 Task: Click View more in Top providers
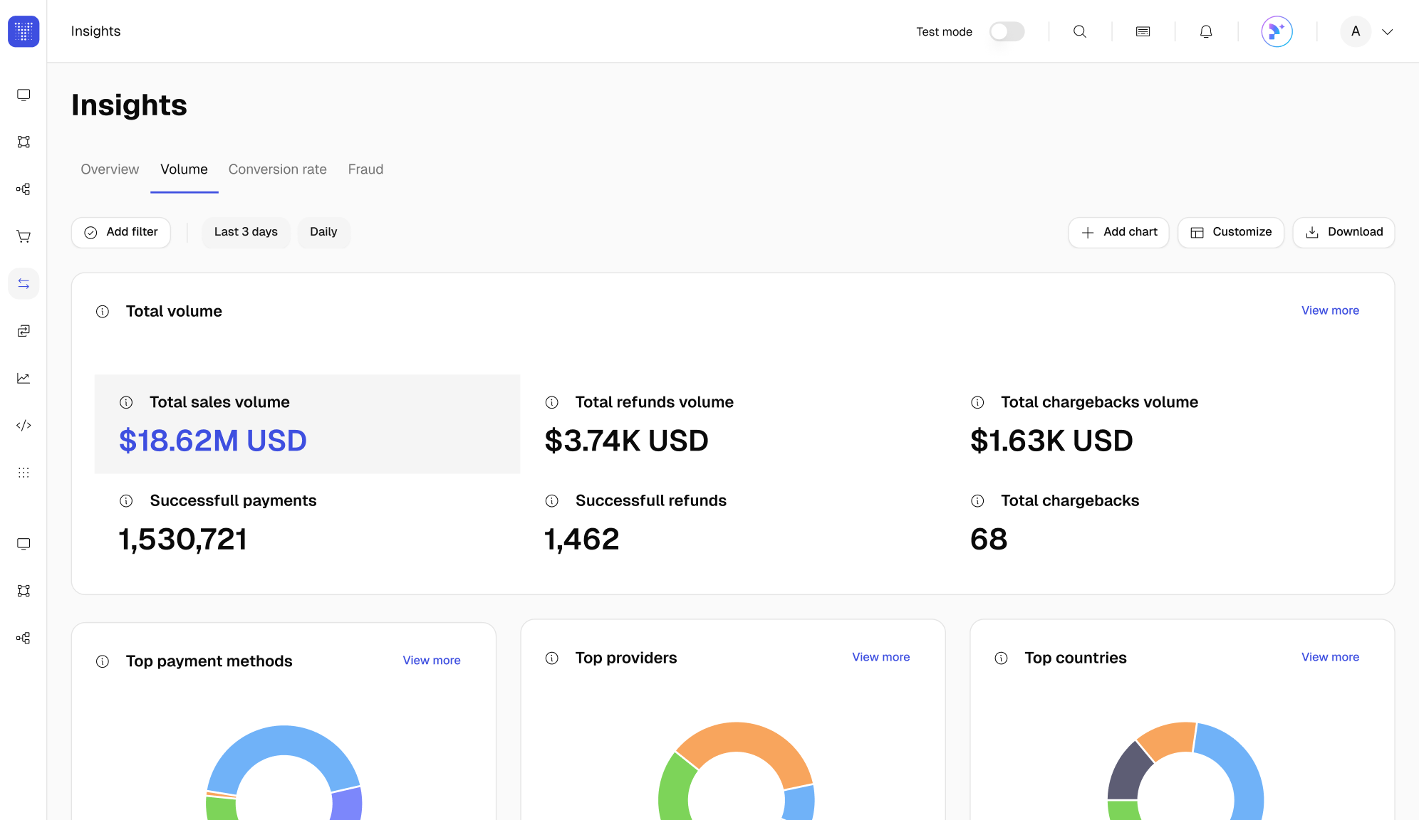coord(880,657)
